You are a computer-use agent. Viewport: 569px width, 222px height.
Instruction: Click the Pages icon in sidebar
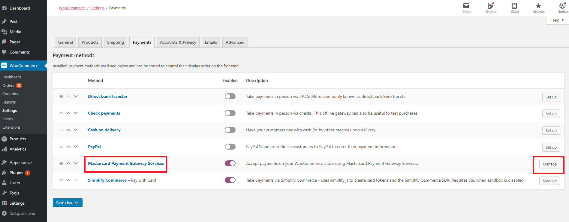coord(4,42)
